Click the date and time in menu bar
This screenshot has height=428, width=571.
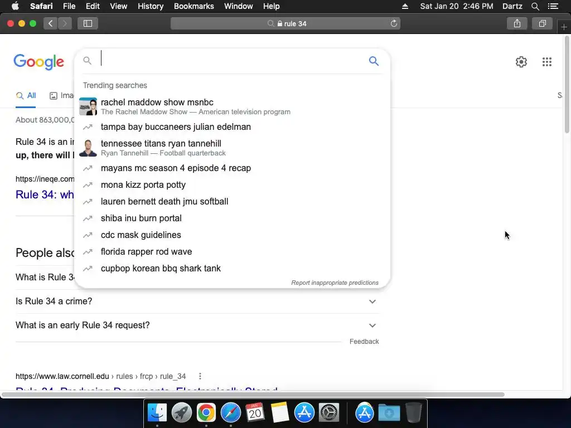click(457, 6)
